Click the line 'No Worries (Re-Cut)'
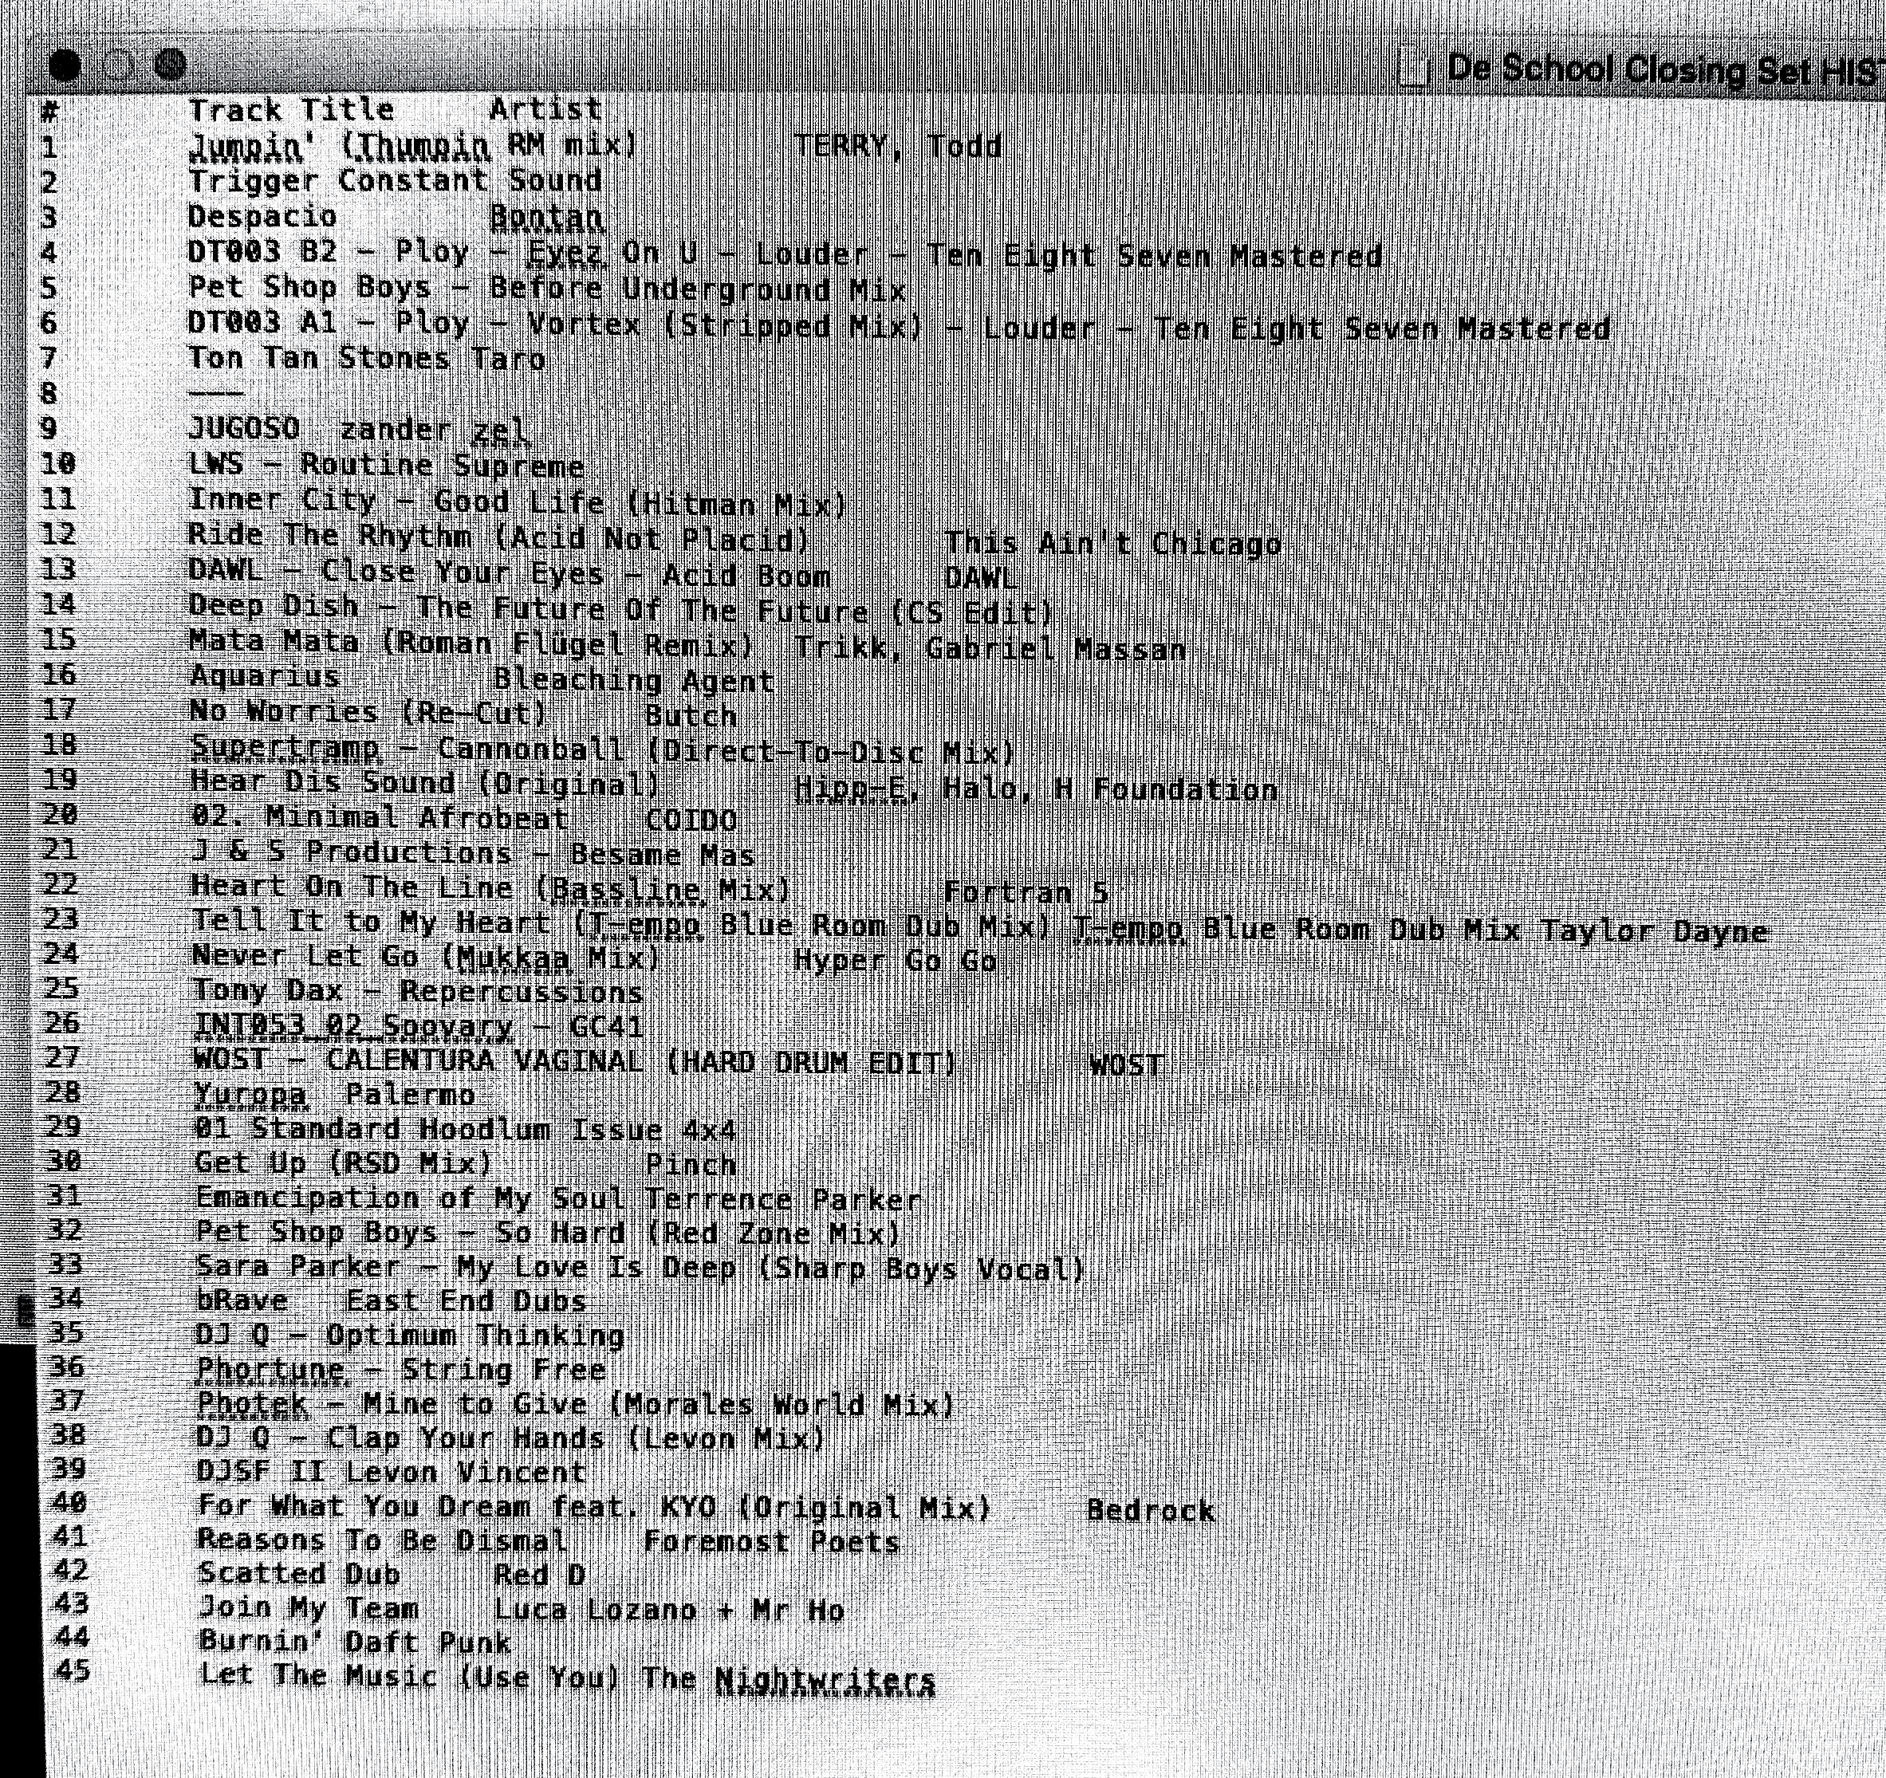Viewport: 1886px width, 1778px height. [x=368, y=711]
